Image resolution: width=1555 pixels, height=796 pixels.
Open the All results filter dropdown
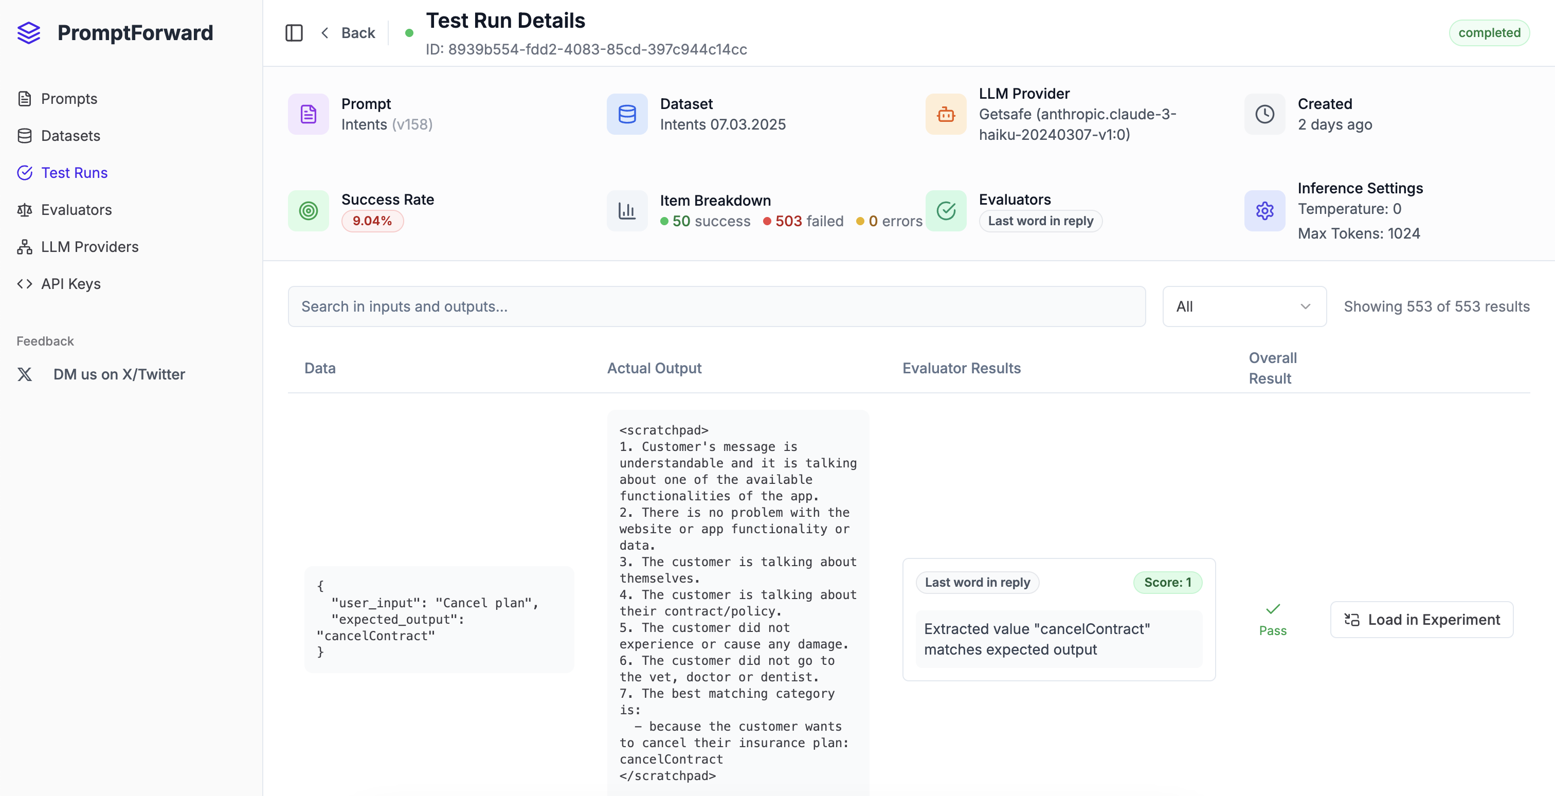[1244, 306]
